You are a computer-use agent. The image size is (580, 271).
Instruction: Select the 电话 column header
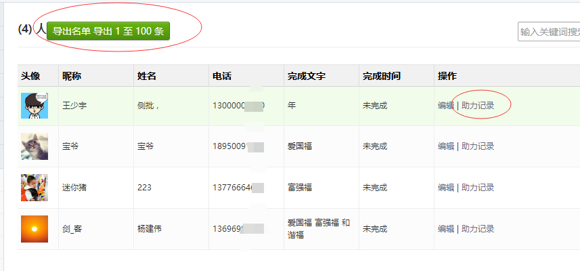tap(222, 76)
